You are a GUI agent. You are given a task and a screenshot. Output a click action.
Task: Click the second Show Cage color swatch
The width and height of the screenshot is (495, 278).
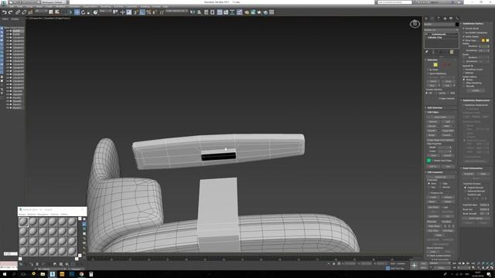pos(487,40)
